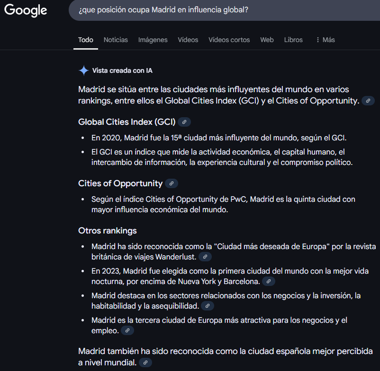
Task: Switch to the Vídeos cortos tab
Action: (x=229, y=40)
